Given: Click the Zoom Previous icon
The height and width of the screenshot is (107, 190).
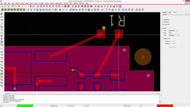Looking at the screenshot, I should pos(56,6).
